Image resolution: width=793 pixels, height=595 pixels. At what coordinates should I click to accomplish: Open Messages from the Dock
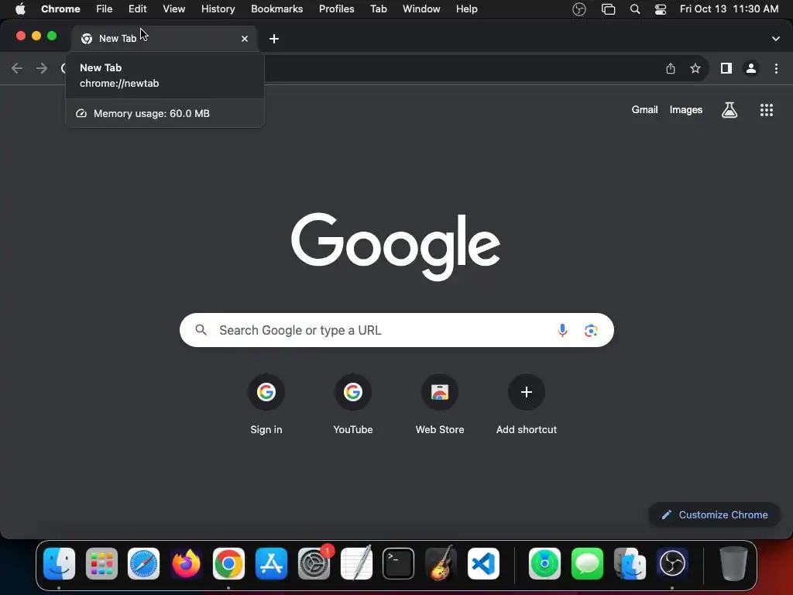587,564
